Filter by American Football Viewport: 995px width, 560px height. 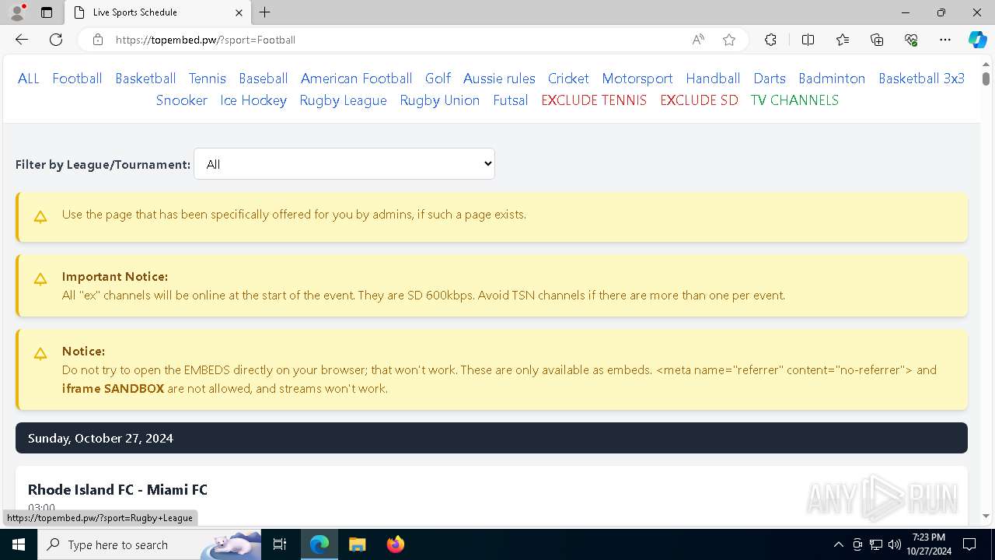(x=357, y=79)
